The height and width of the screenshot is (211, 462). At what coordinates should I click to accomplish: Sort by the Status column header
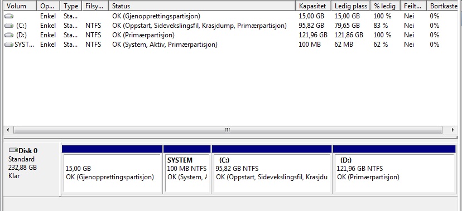coord(202,6)
